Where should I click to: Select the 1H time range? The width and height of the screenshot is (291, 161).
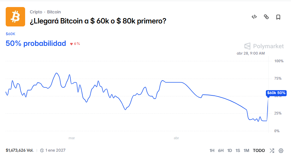pyautogui.click(x=212, y=151)
